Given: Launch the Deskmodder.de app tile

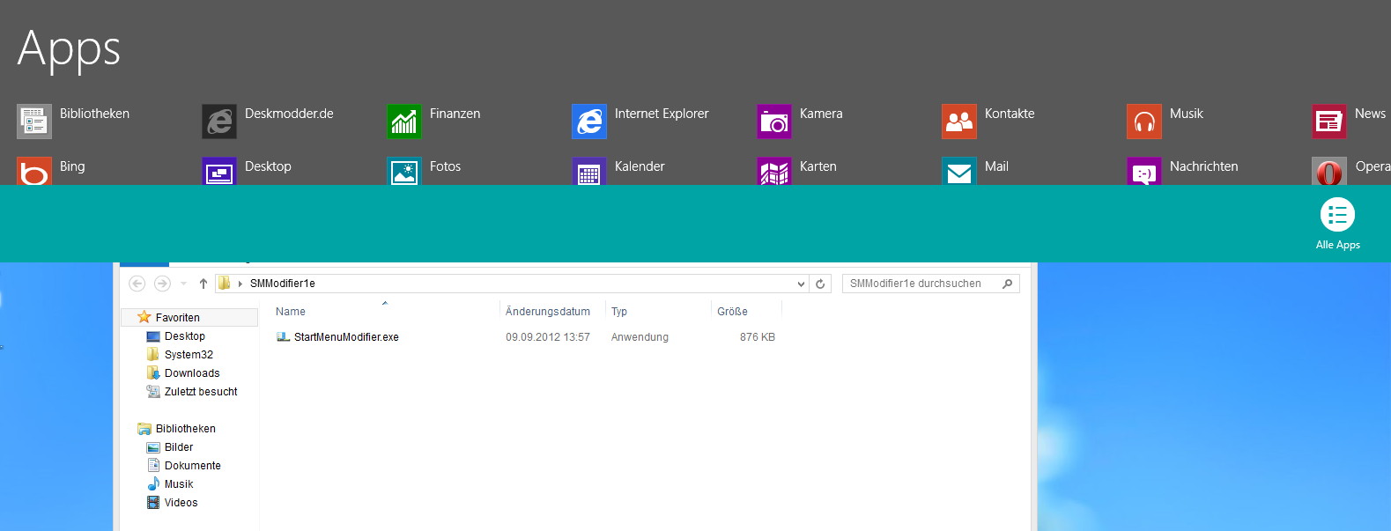Looking at the screenshot, I should tap(219, 122).
